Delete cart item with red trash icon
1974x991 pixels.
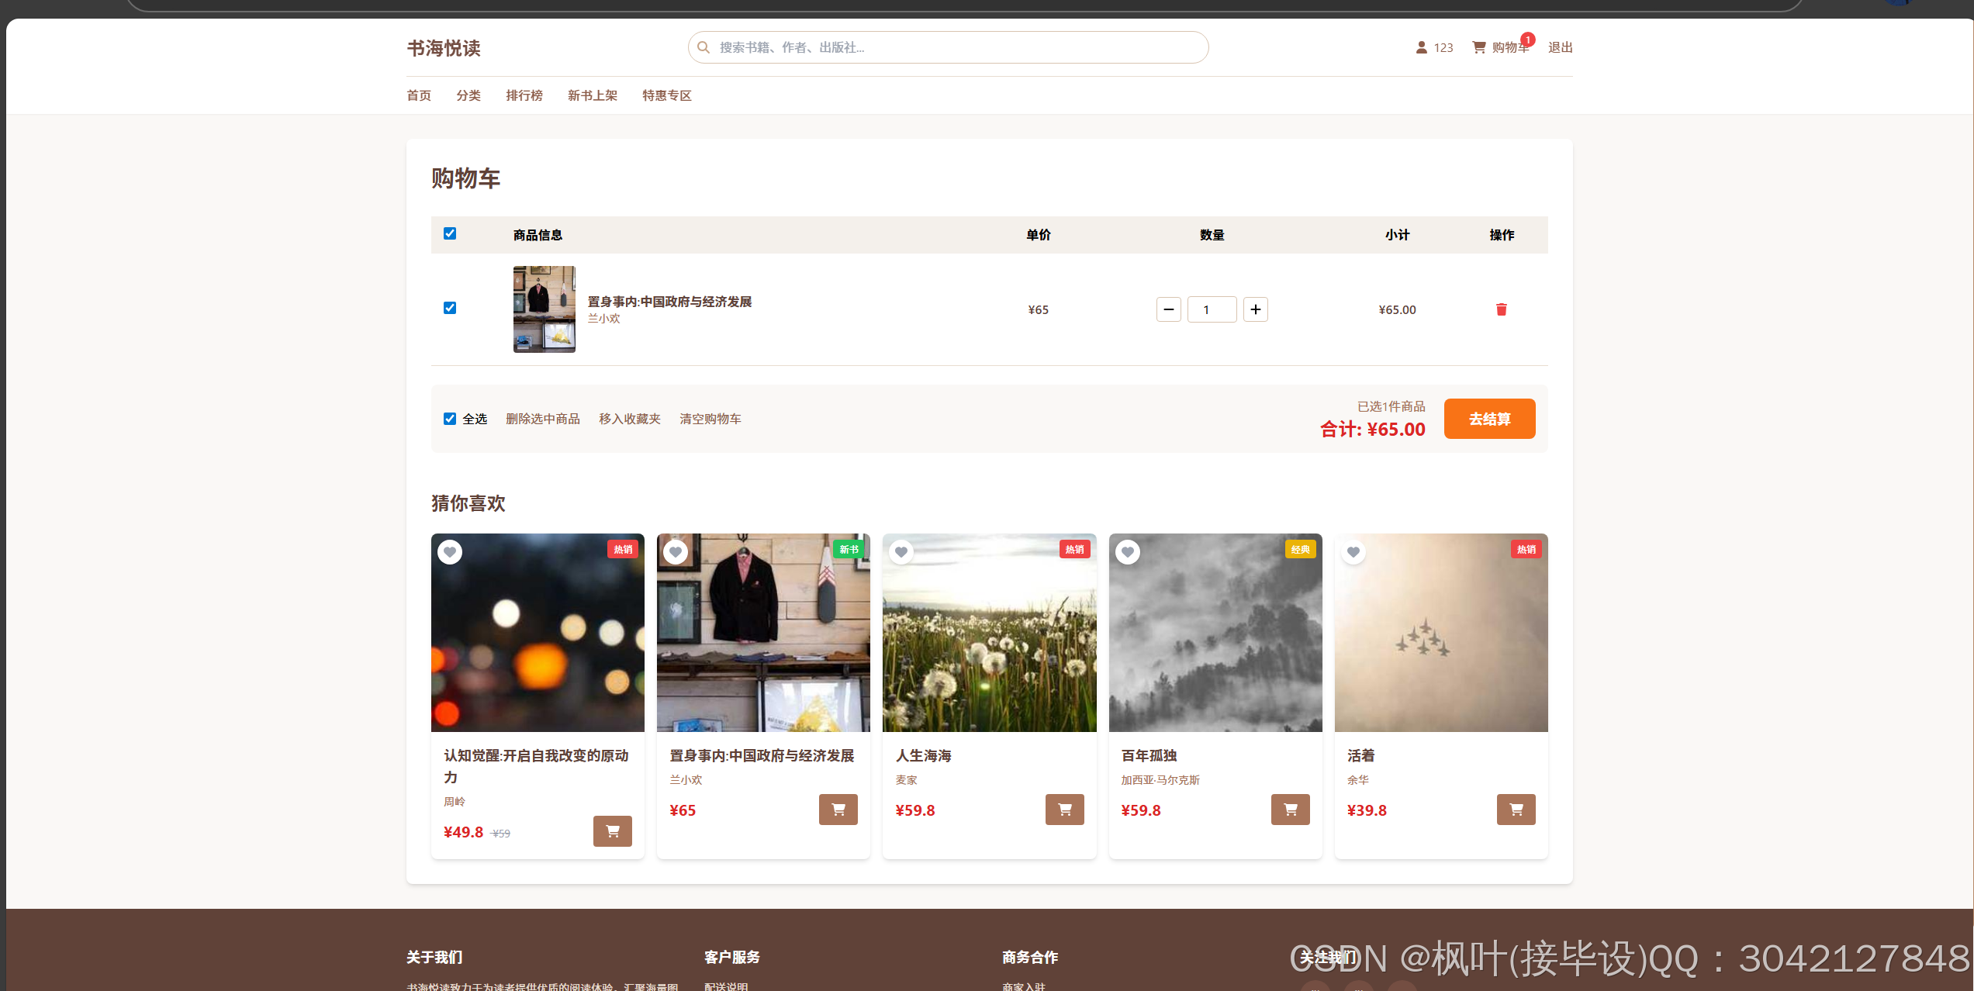tap(1501, 309)
